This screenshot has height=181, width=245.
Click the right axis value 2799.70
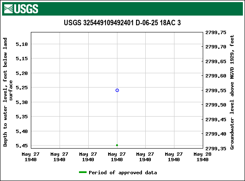pyautogui.click(x=216, y=47)
